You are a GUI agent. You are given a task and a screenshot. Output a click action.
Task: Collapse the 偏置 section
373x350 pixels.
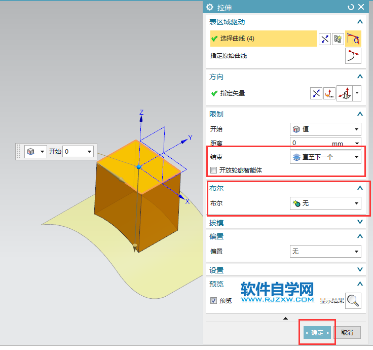360,236
